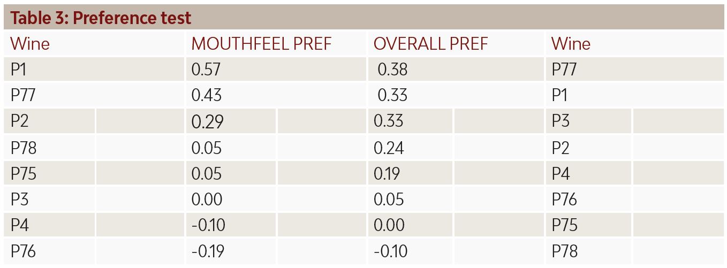Click the 0.57 mouthfeel value
The width and height of the screenshot is (727, 268).
point(206,70)
